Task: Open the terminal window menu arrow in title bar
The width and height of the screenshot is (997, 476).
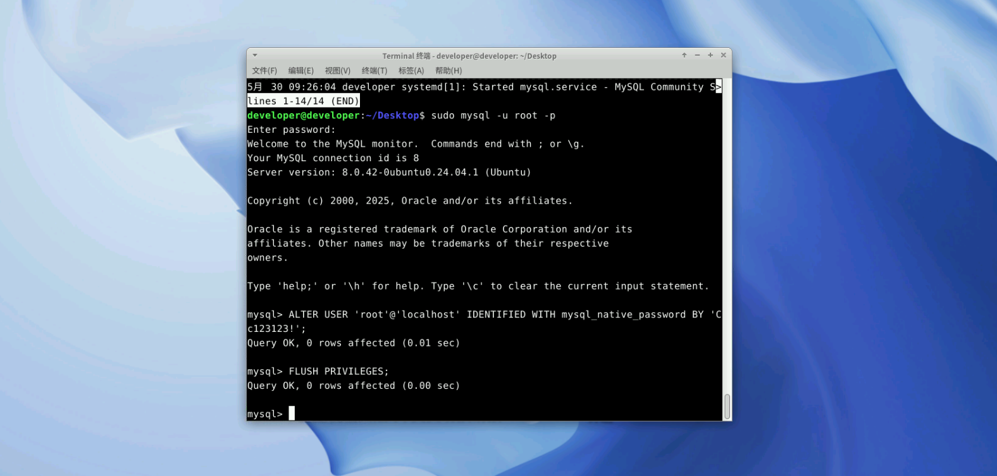Action: click(x=255, y=56)
